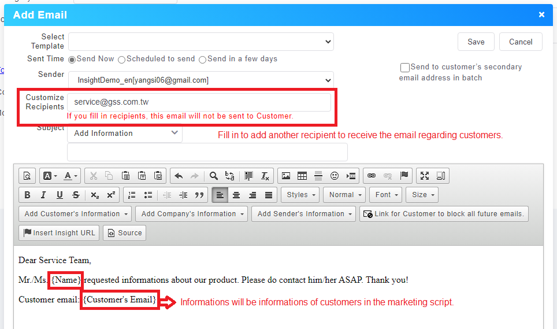Select Send in a few days option

point(202,60)
